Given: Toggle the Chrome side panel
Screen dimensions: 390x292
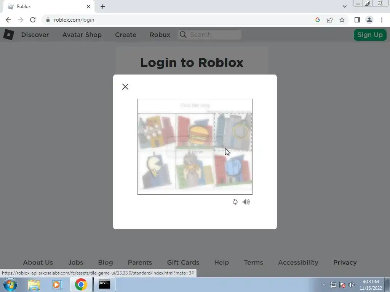Looking at the screenshot, I should point(357,20).
